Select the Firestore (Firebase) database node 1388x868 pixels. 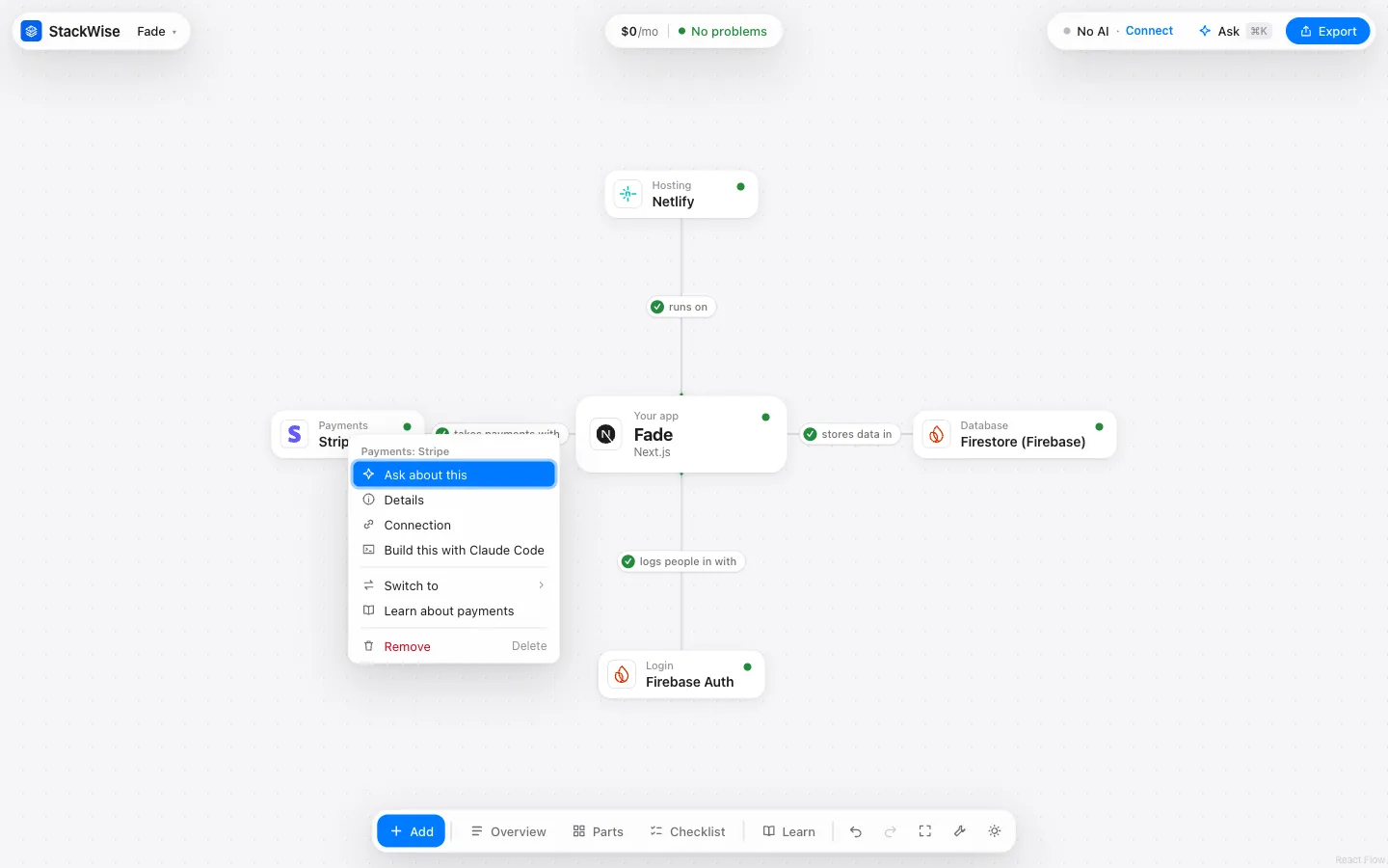(1015, 434)
